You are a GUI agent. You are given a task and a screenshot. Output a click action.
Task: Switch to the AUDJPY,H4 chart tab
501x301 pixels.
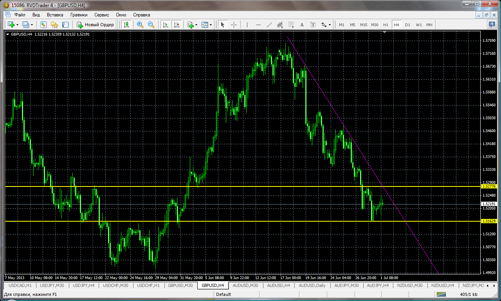click(378, 286)
